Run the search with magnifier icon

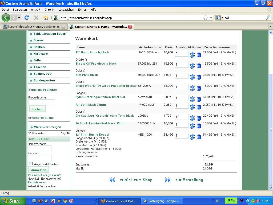pyautogui.click(x=268, y=18)
